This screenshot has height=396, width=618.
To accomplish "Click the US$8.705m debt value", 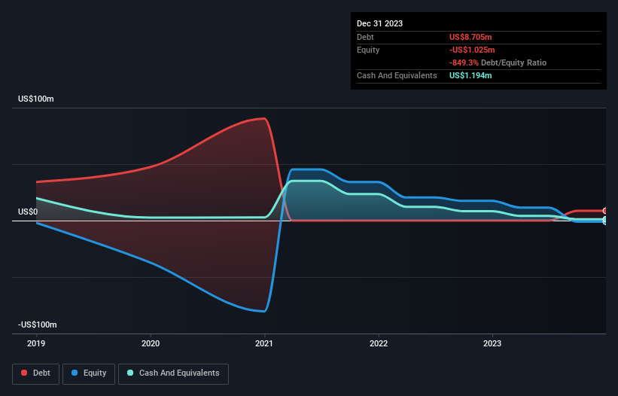I will pos(470,37).
